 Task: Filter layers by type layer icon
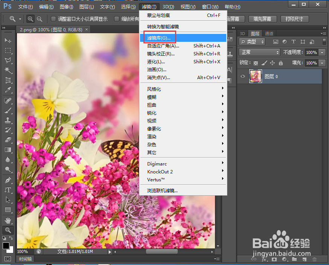[294, 41]
